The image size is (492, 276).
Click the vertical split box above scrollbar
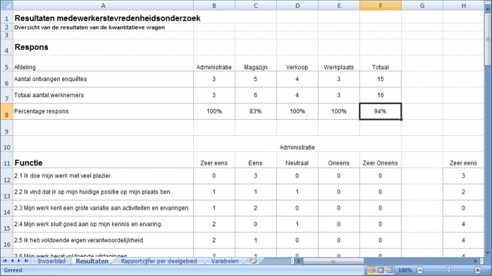click(x=488, y=3)
